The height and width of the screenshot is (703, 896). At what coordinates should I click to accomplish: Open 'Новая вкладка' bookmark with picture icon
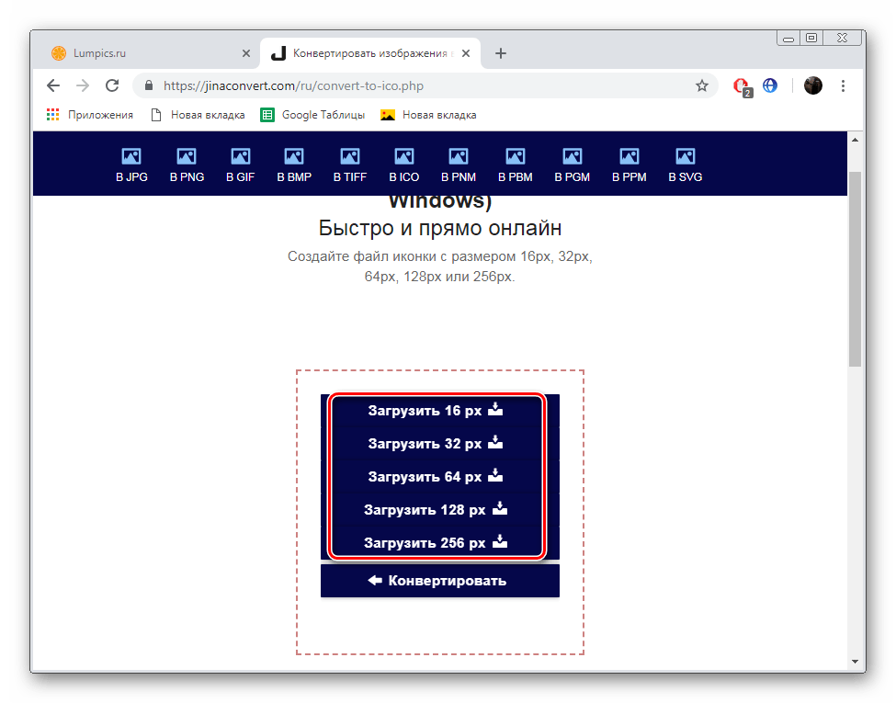pos(428,115)
